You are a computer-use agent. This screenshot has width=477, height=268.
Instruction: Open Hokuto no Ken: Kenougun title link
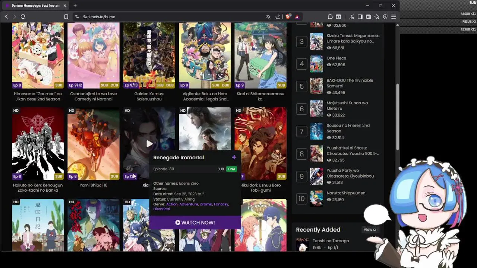coord(38,188)
